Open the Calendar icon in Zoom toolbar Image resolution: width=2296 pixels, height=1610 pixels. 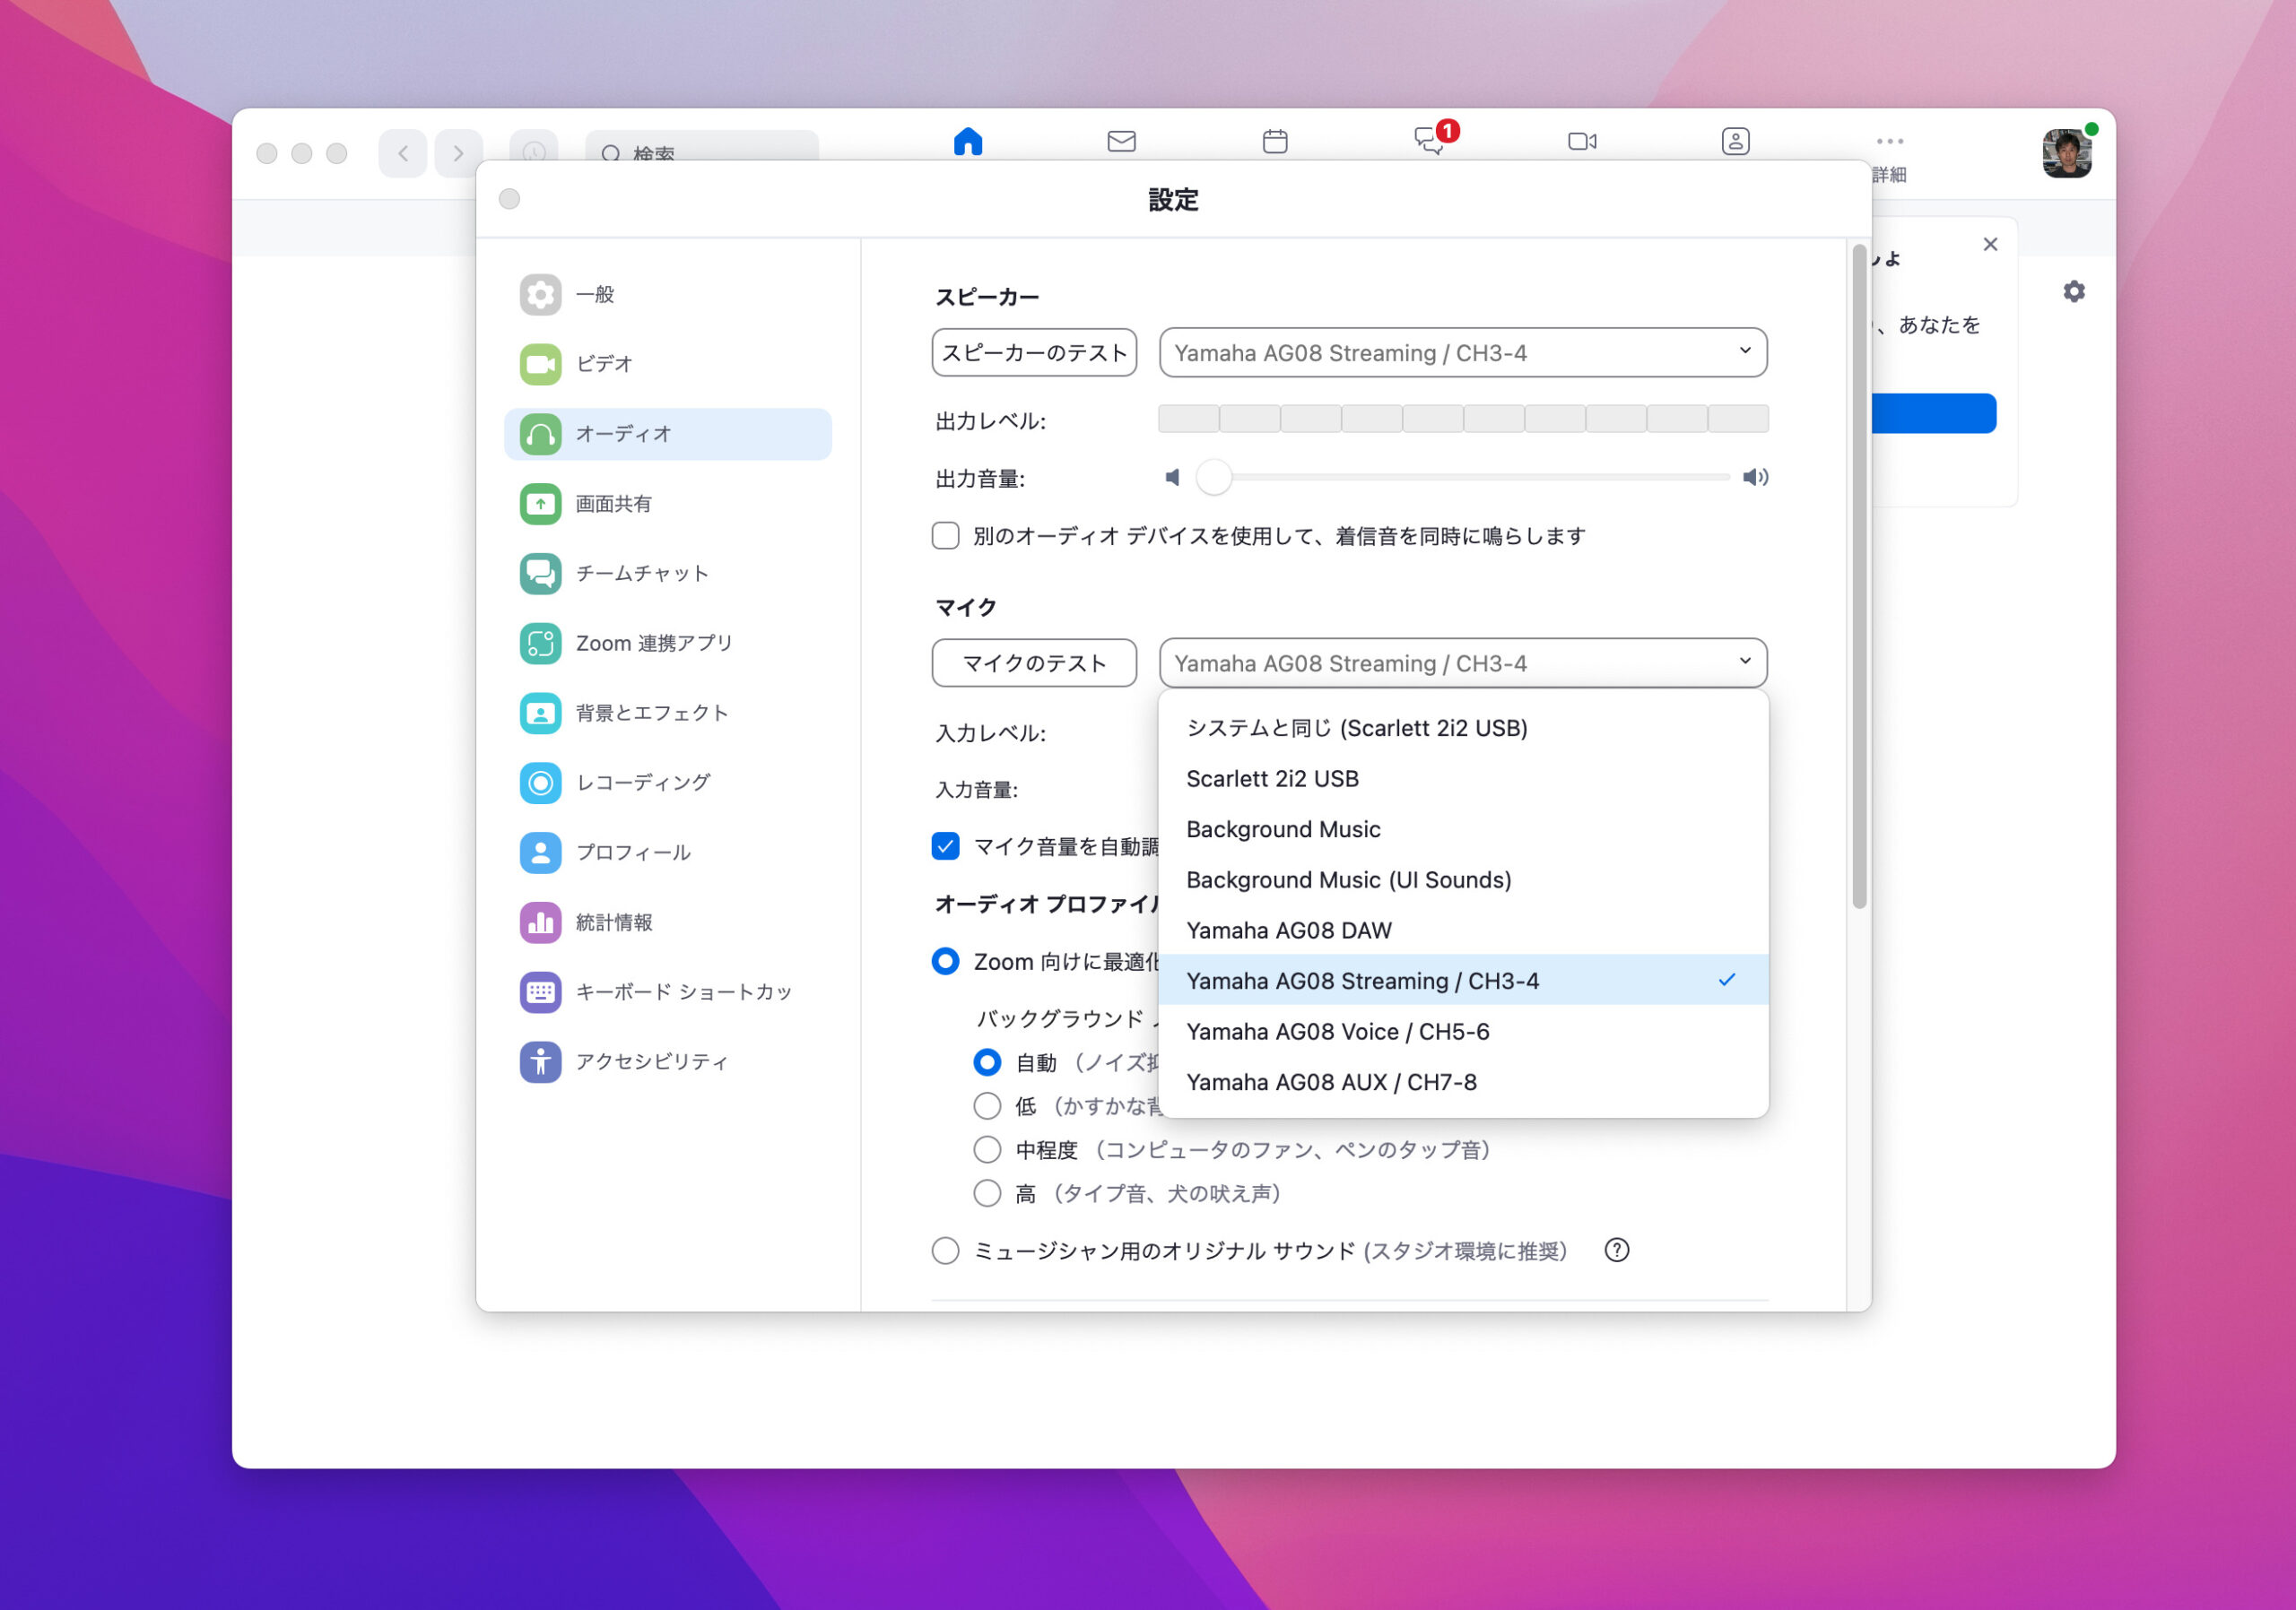coord(1275,141)
